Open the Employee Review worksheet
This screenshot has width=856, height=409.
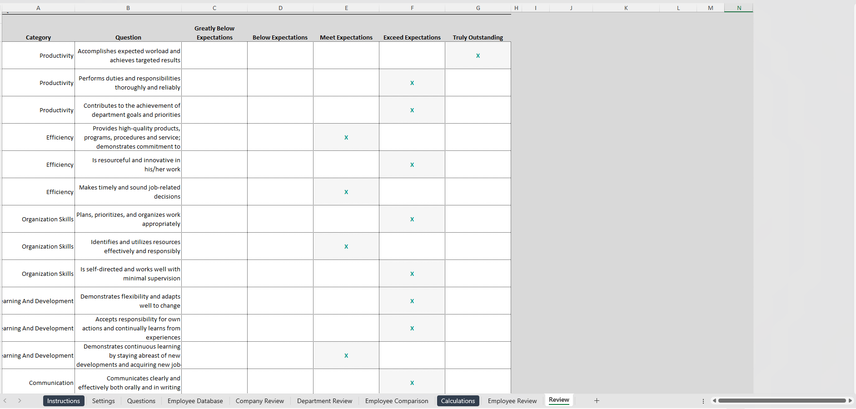pyautogui.click(x=512, y=401)
